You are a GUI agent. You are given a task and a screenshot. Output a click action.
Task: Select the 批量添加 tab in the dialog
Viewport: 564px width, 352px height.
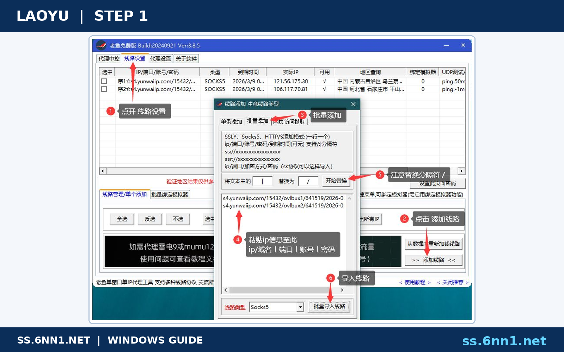(258, 121)
